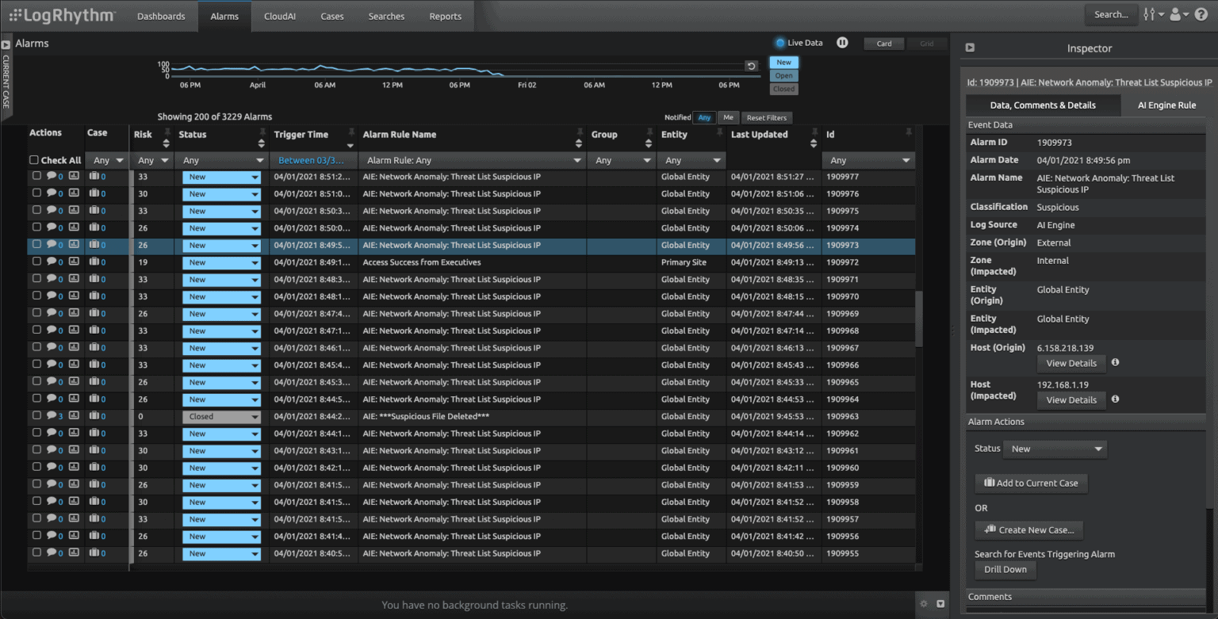Open the Cases page from top menu
The image size is (1218, 619).
pos(331,16)
